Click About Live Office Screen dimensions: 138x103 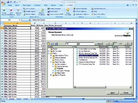pyautogui.click(x=98, y=14)
